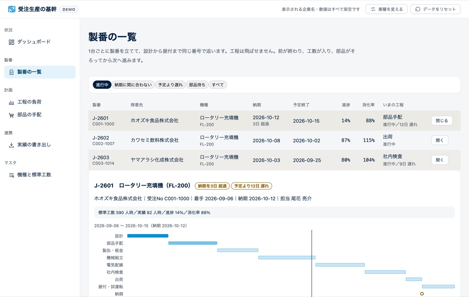
Task: Open ダッシュボード in the sidebar
Action: [40, 42]
